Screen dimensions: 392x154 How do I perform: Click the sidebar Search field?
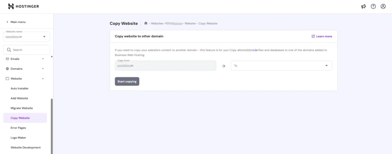click(x=26, y=50)
